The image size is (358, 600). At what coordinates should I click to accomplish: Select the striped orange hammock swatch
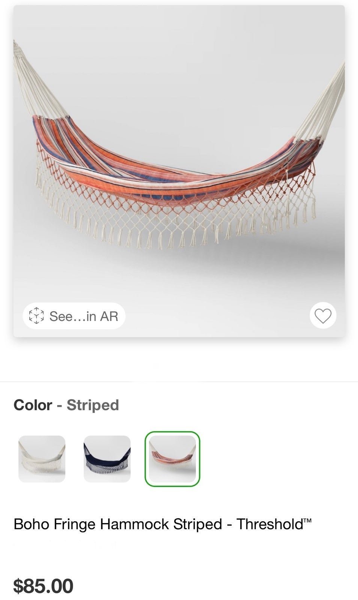[172, 459]
